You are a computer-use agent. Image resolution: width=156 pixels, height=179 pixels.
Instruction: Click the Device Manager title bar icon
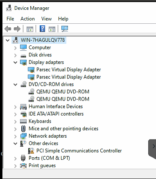[9, 8]
